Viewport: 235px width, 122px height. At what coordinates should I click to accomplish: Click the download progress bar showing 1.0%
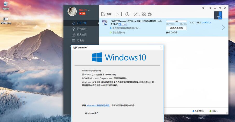pos(176,21)
